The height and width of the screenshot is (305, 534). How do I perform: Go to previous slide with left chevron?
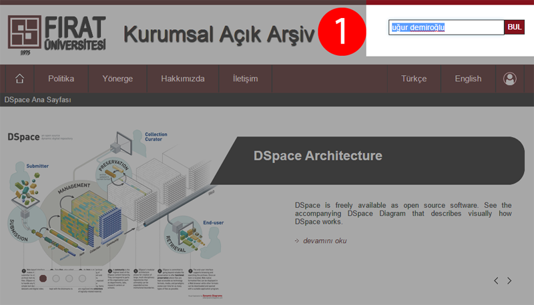pyautogui.click(x=496, y=280)
